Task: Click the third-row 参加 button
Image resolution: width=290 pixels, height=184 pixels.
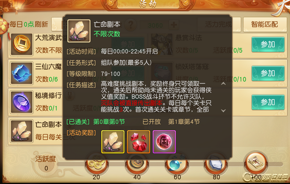Action: coord(268,102)
